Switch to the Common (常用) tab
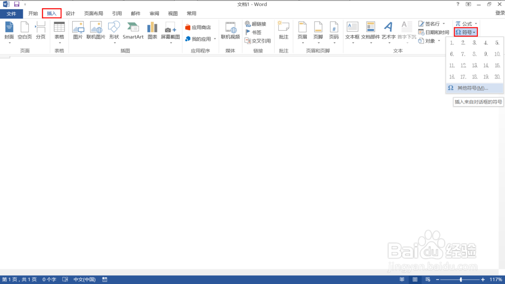 coord(191,14)
